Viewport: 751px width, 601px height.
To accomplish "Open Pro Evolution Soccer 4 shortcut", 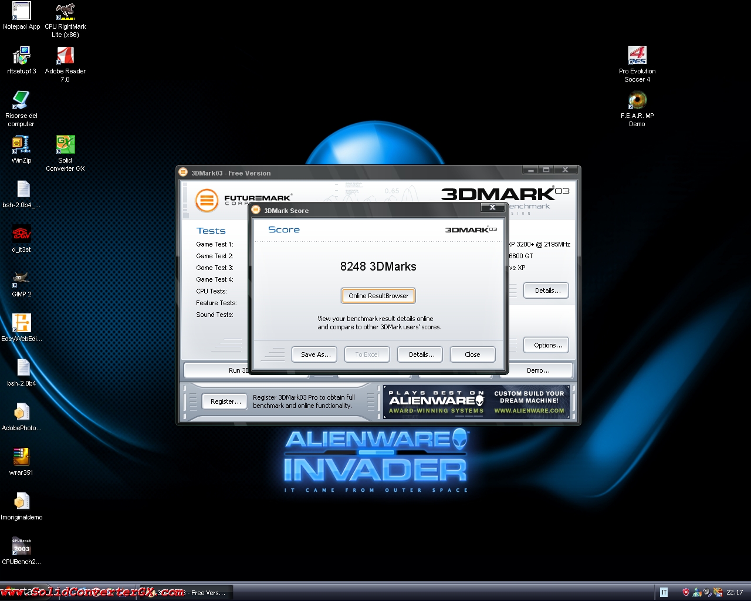I will click(637, 65).
